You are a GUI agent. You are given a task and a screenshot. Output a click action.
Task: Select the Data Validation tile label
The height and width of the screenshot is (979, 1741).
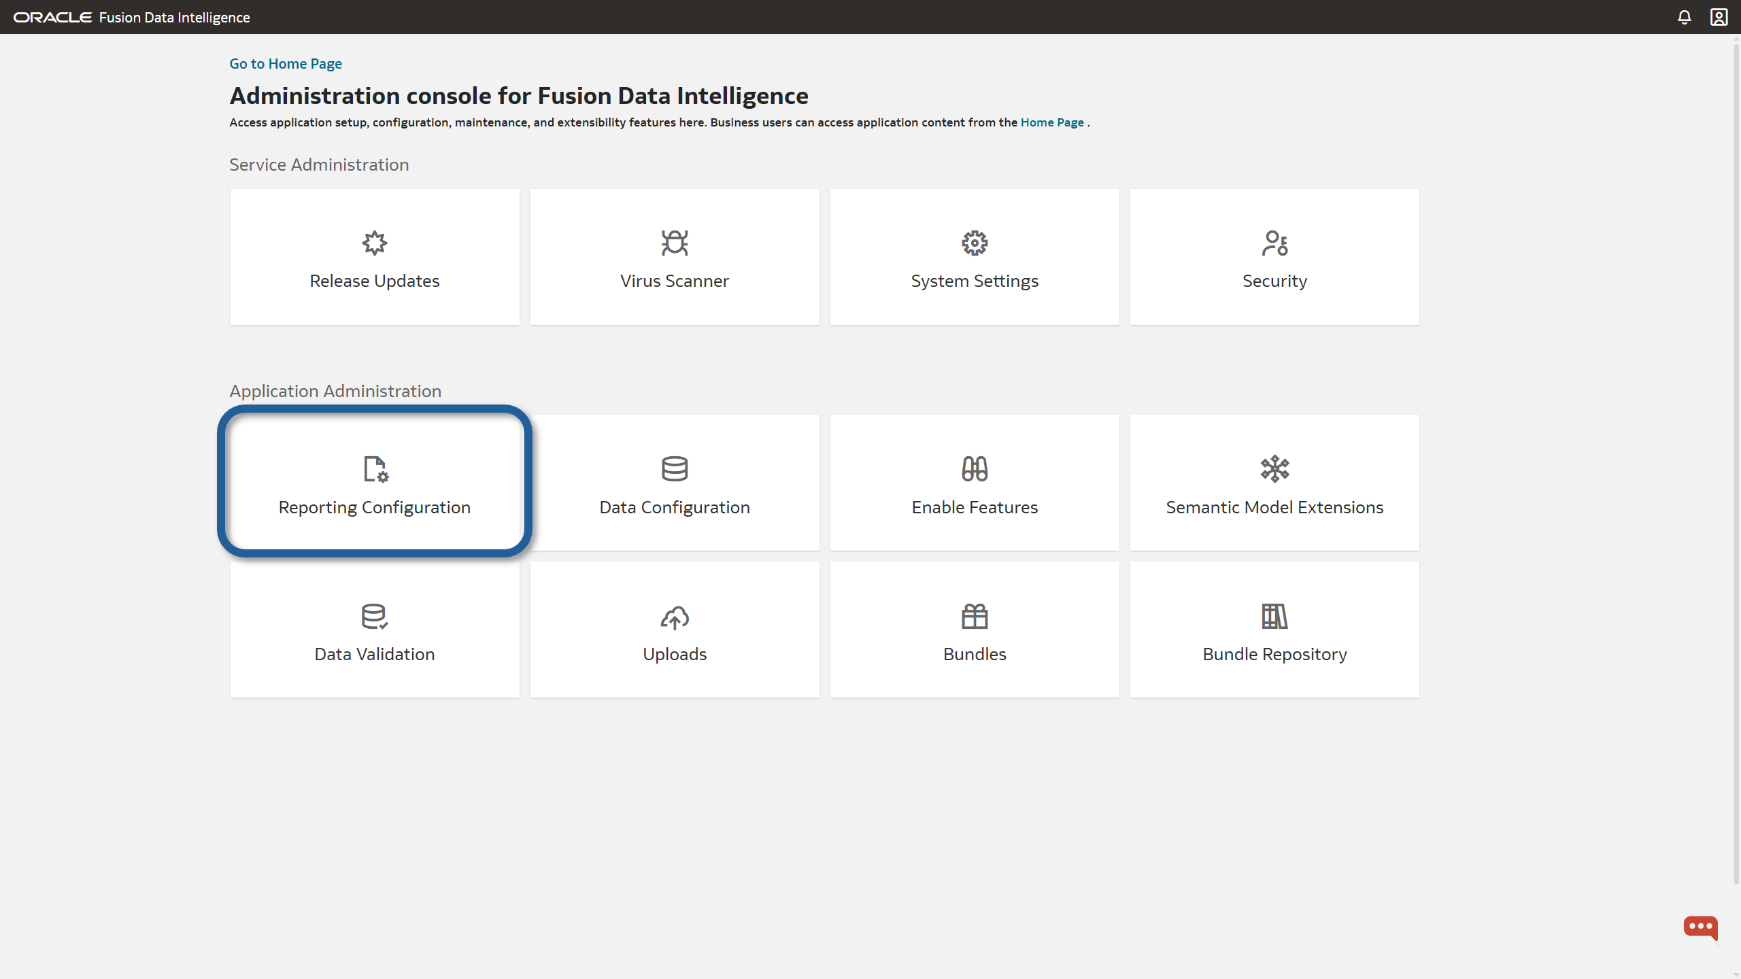(x=374, y=654)
